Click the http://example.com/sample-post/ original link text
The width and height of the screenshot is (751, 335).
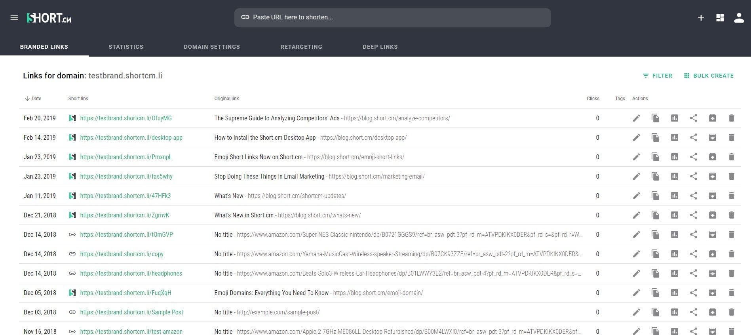point(278,312)
